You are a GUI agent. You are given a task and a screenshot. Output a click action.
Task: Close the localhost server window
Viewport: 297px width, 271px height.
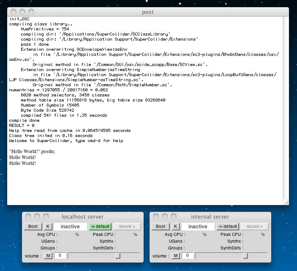point(28,216)
